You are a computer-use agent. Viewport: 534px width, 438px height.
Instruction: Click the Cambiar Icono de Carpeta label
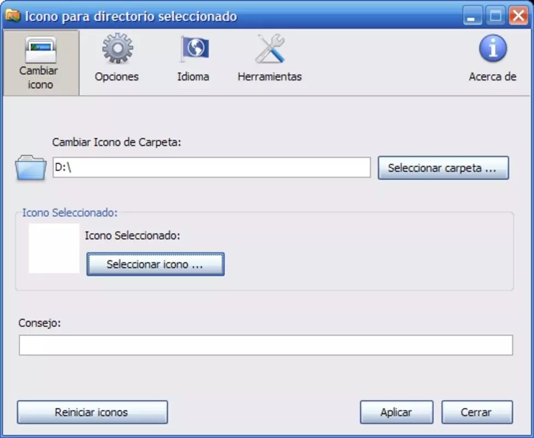pos(116,142)
